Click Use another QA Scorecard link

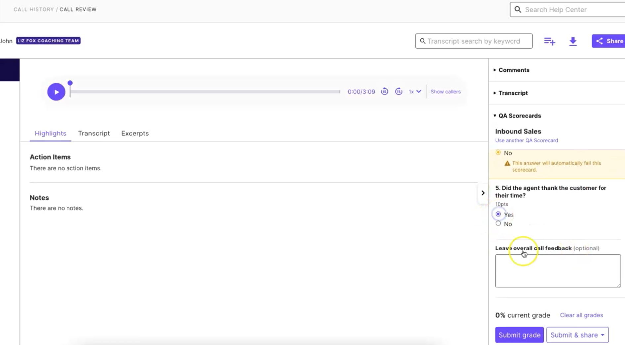click(x=526, y=140)
